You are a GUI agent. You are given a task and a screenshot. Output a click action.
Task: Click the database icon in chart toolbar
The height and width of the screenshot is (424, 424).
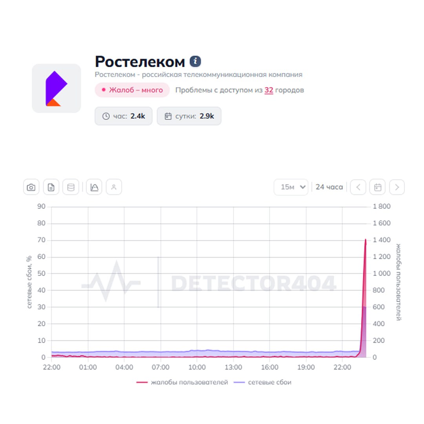(x=71, y=187)
